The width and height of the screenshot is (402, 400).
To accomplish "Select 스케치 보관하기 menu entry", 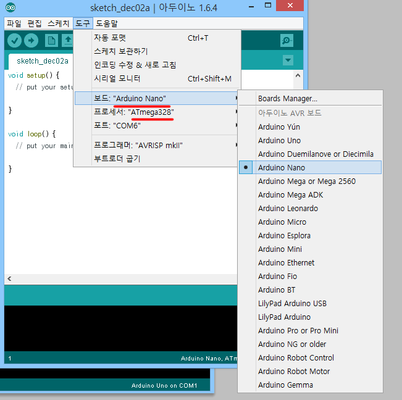I will 156,51.
